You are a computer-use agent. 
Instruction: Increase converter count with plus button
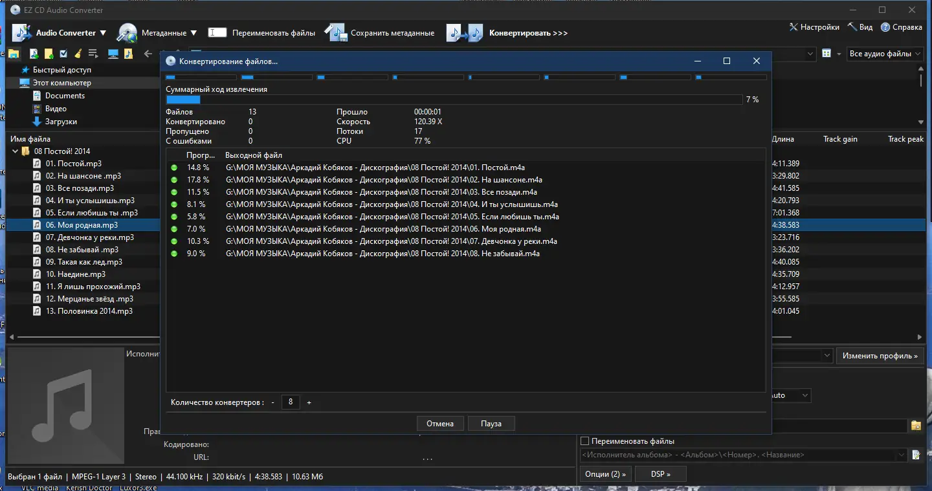(309, 402)
